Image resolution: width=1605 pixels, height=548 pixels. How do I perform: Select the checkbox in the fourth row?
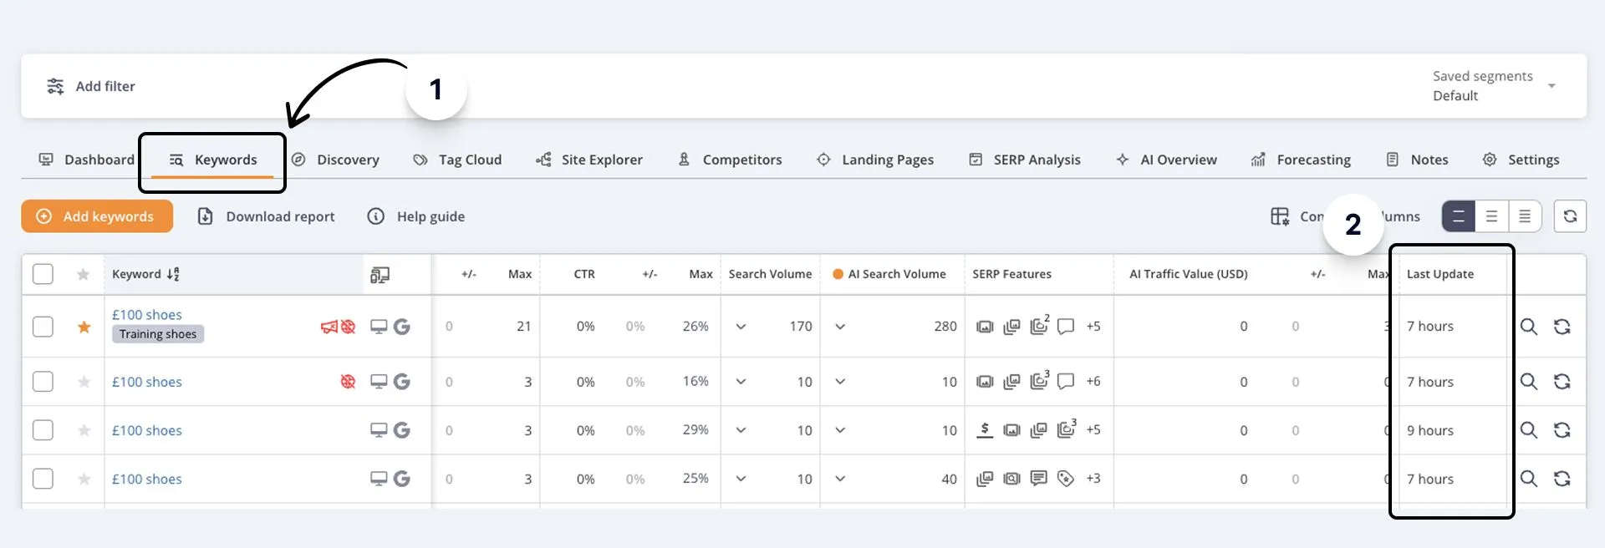tap(43, 479)
